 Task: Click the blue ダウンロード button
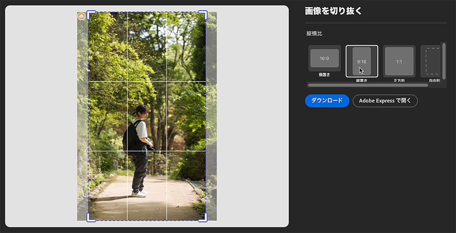click(x=327, y=101)
